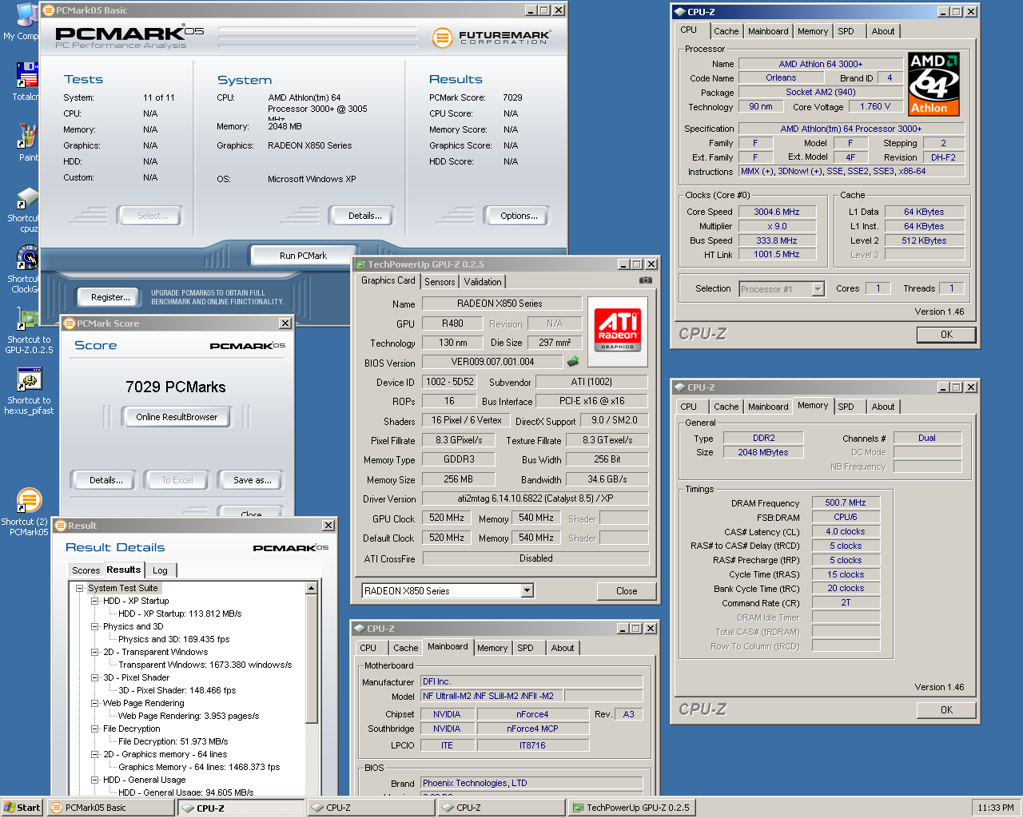Viewport: 1023px width, 818px height.
Task: Click OK in the CPU-Z Memory window
Action: 946,709
